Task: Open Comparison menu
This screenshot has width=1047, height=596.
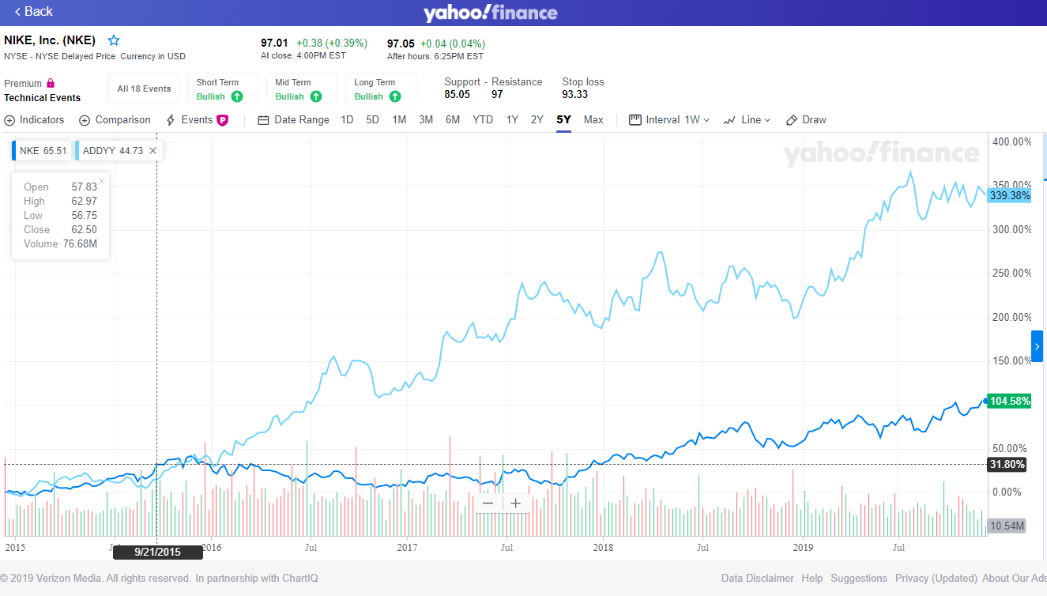Action: [115, 120]
